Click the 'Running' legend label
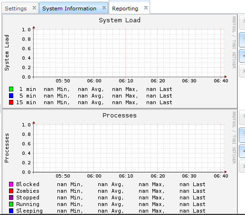245x215 pixels. [x=28, y=204]
